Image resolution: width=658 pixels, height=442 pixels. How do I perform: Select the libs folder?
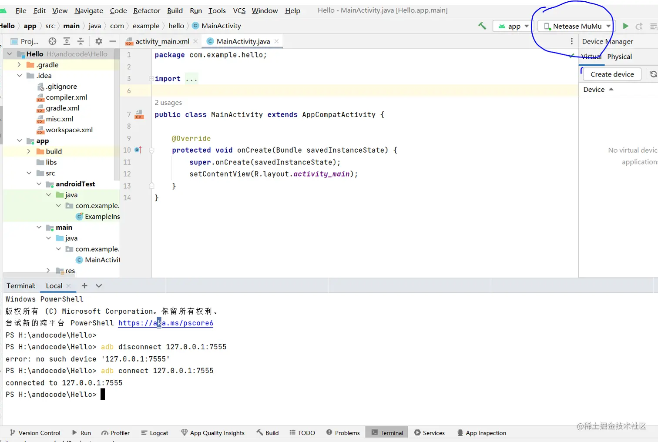(47, 162)
